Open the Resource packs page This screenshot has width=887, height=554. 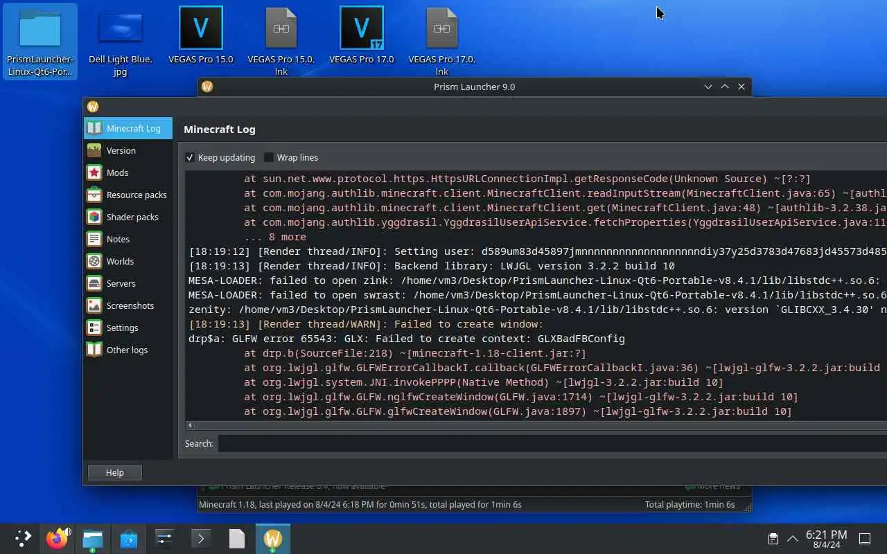click(x=128, y=195)
